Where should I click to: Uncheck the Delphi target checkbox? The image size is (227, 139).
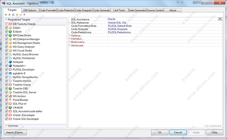(7, 28)
